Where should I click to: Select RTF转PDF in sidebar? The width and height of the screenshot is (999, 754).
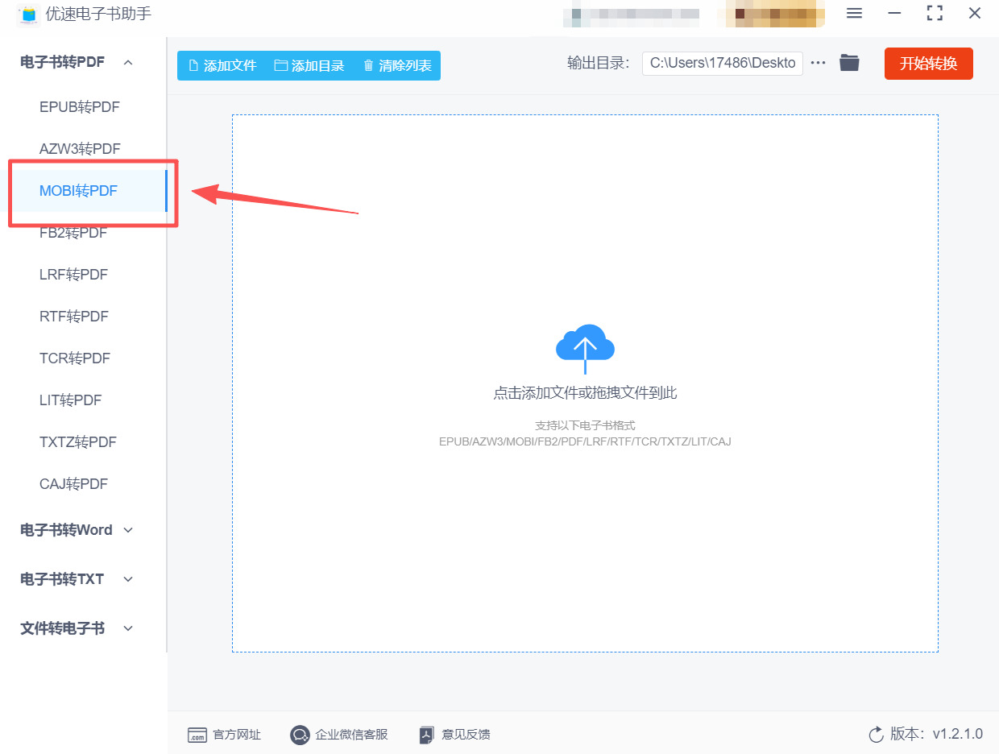pyautogui.click(x=74, y=317)
